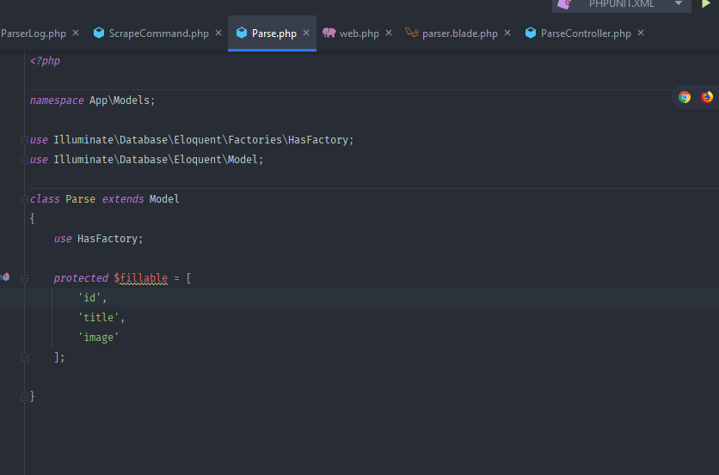The height and width of the screenshot is (475, 719).
Task: Click the ScrapeCommand.php class icon
Action: tap(99, 33)
